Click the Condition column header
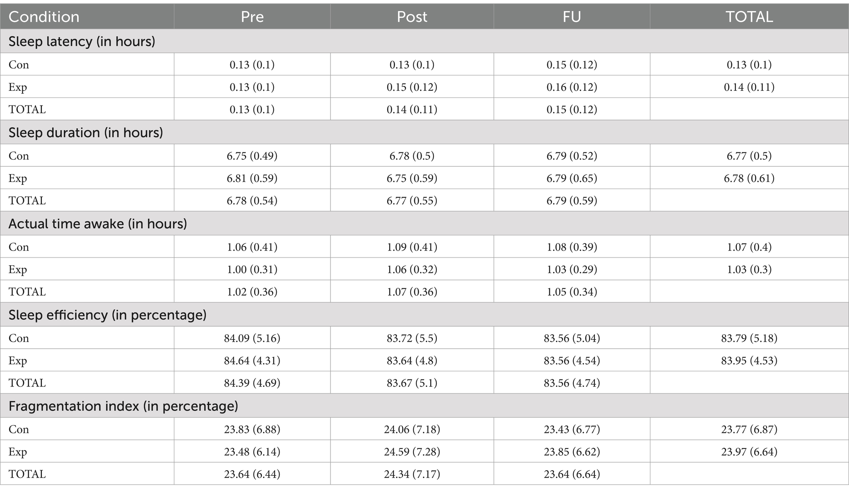The height and width of the screenshot is (492, 849). pyautogui.click(x=87, y=16)
